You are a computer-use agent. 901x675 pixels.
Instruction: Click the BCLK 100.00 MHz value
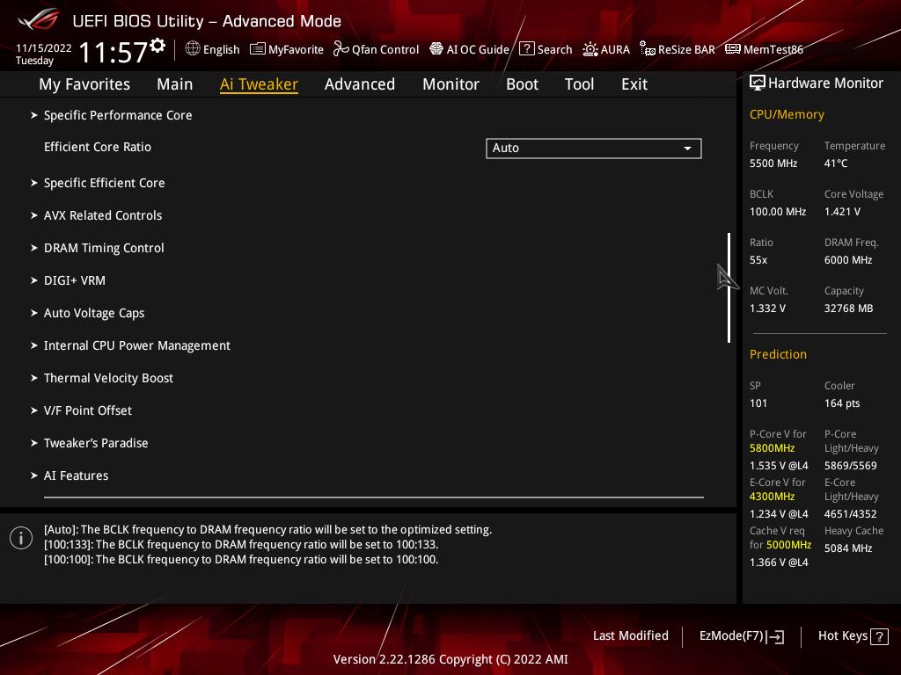pos(778,212)
